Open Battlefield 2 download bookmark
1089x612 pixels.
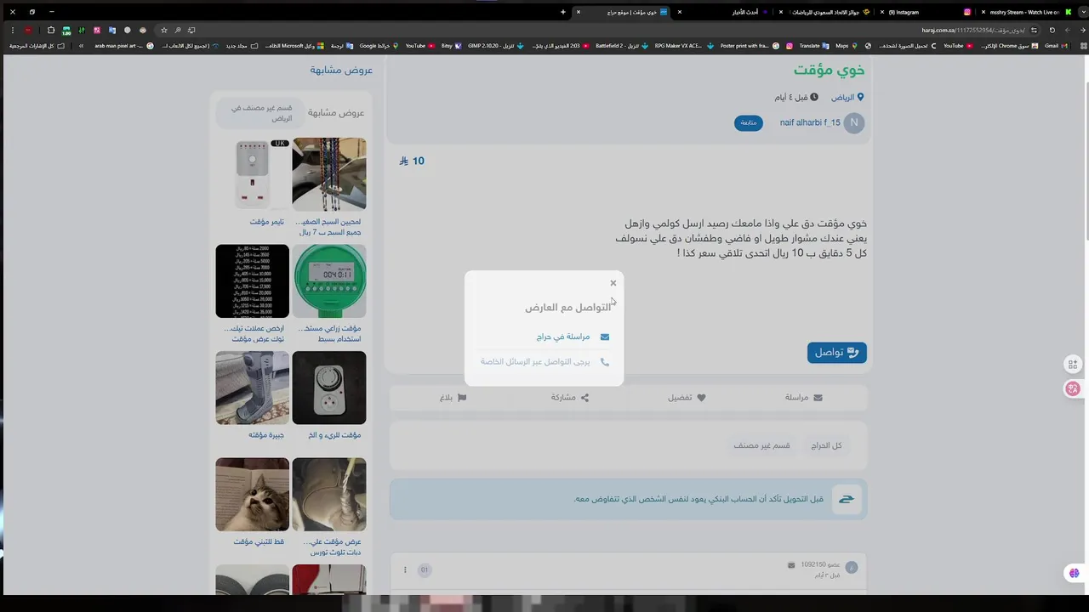click(621, 46)
